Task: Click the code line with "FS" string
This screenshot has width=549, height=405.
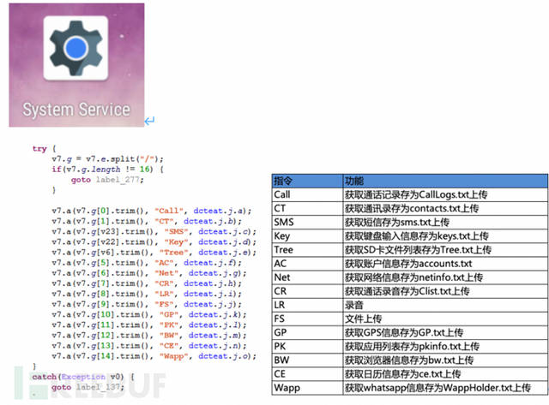Action: pyautogui.click(x=147, y=304)
